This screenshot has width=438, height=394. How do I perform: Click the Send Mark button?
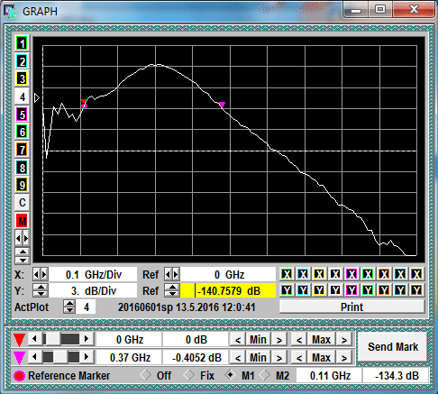coord(392,347)
